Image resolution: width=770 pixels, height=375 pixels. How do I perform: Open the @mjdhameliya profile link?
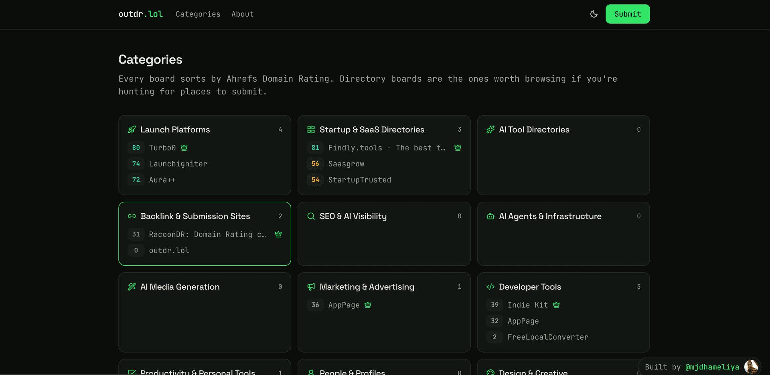pos(712,367)
